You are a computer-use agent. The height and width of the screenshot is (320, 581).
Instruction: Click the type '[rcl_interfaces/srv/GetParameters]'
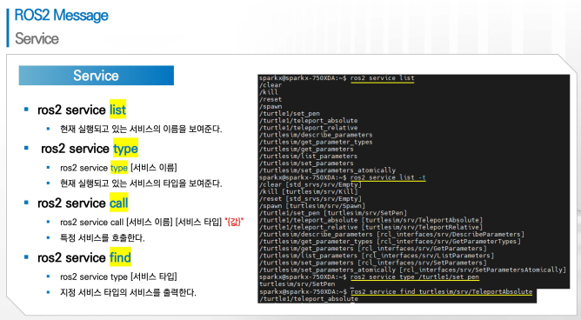[422, 249]
